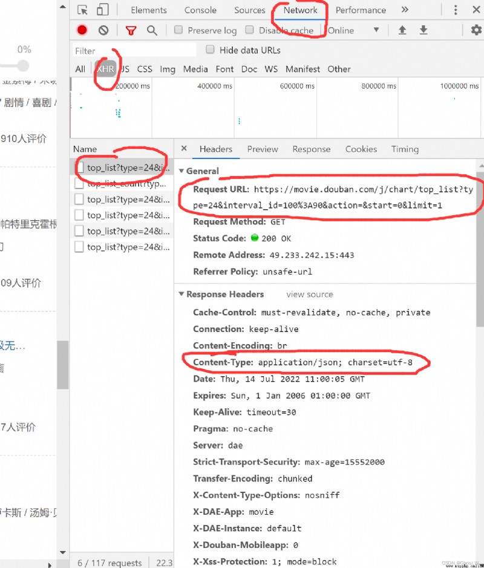This screenshot has width=484, height=568.
Task: Open the DevTools three-dot menu
Action: tap(456, 10)
